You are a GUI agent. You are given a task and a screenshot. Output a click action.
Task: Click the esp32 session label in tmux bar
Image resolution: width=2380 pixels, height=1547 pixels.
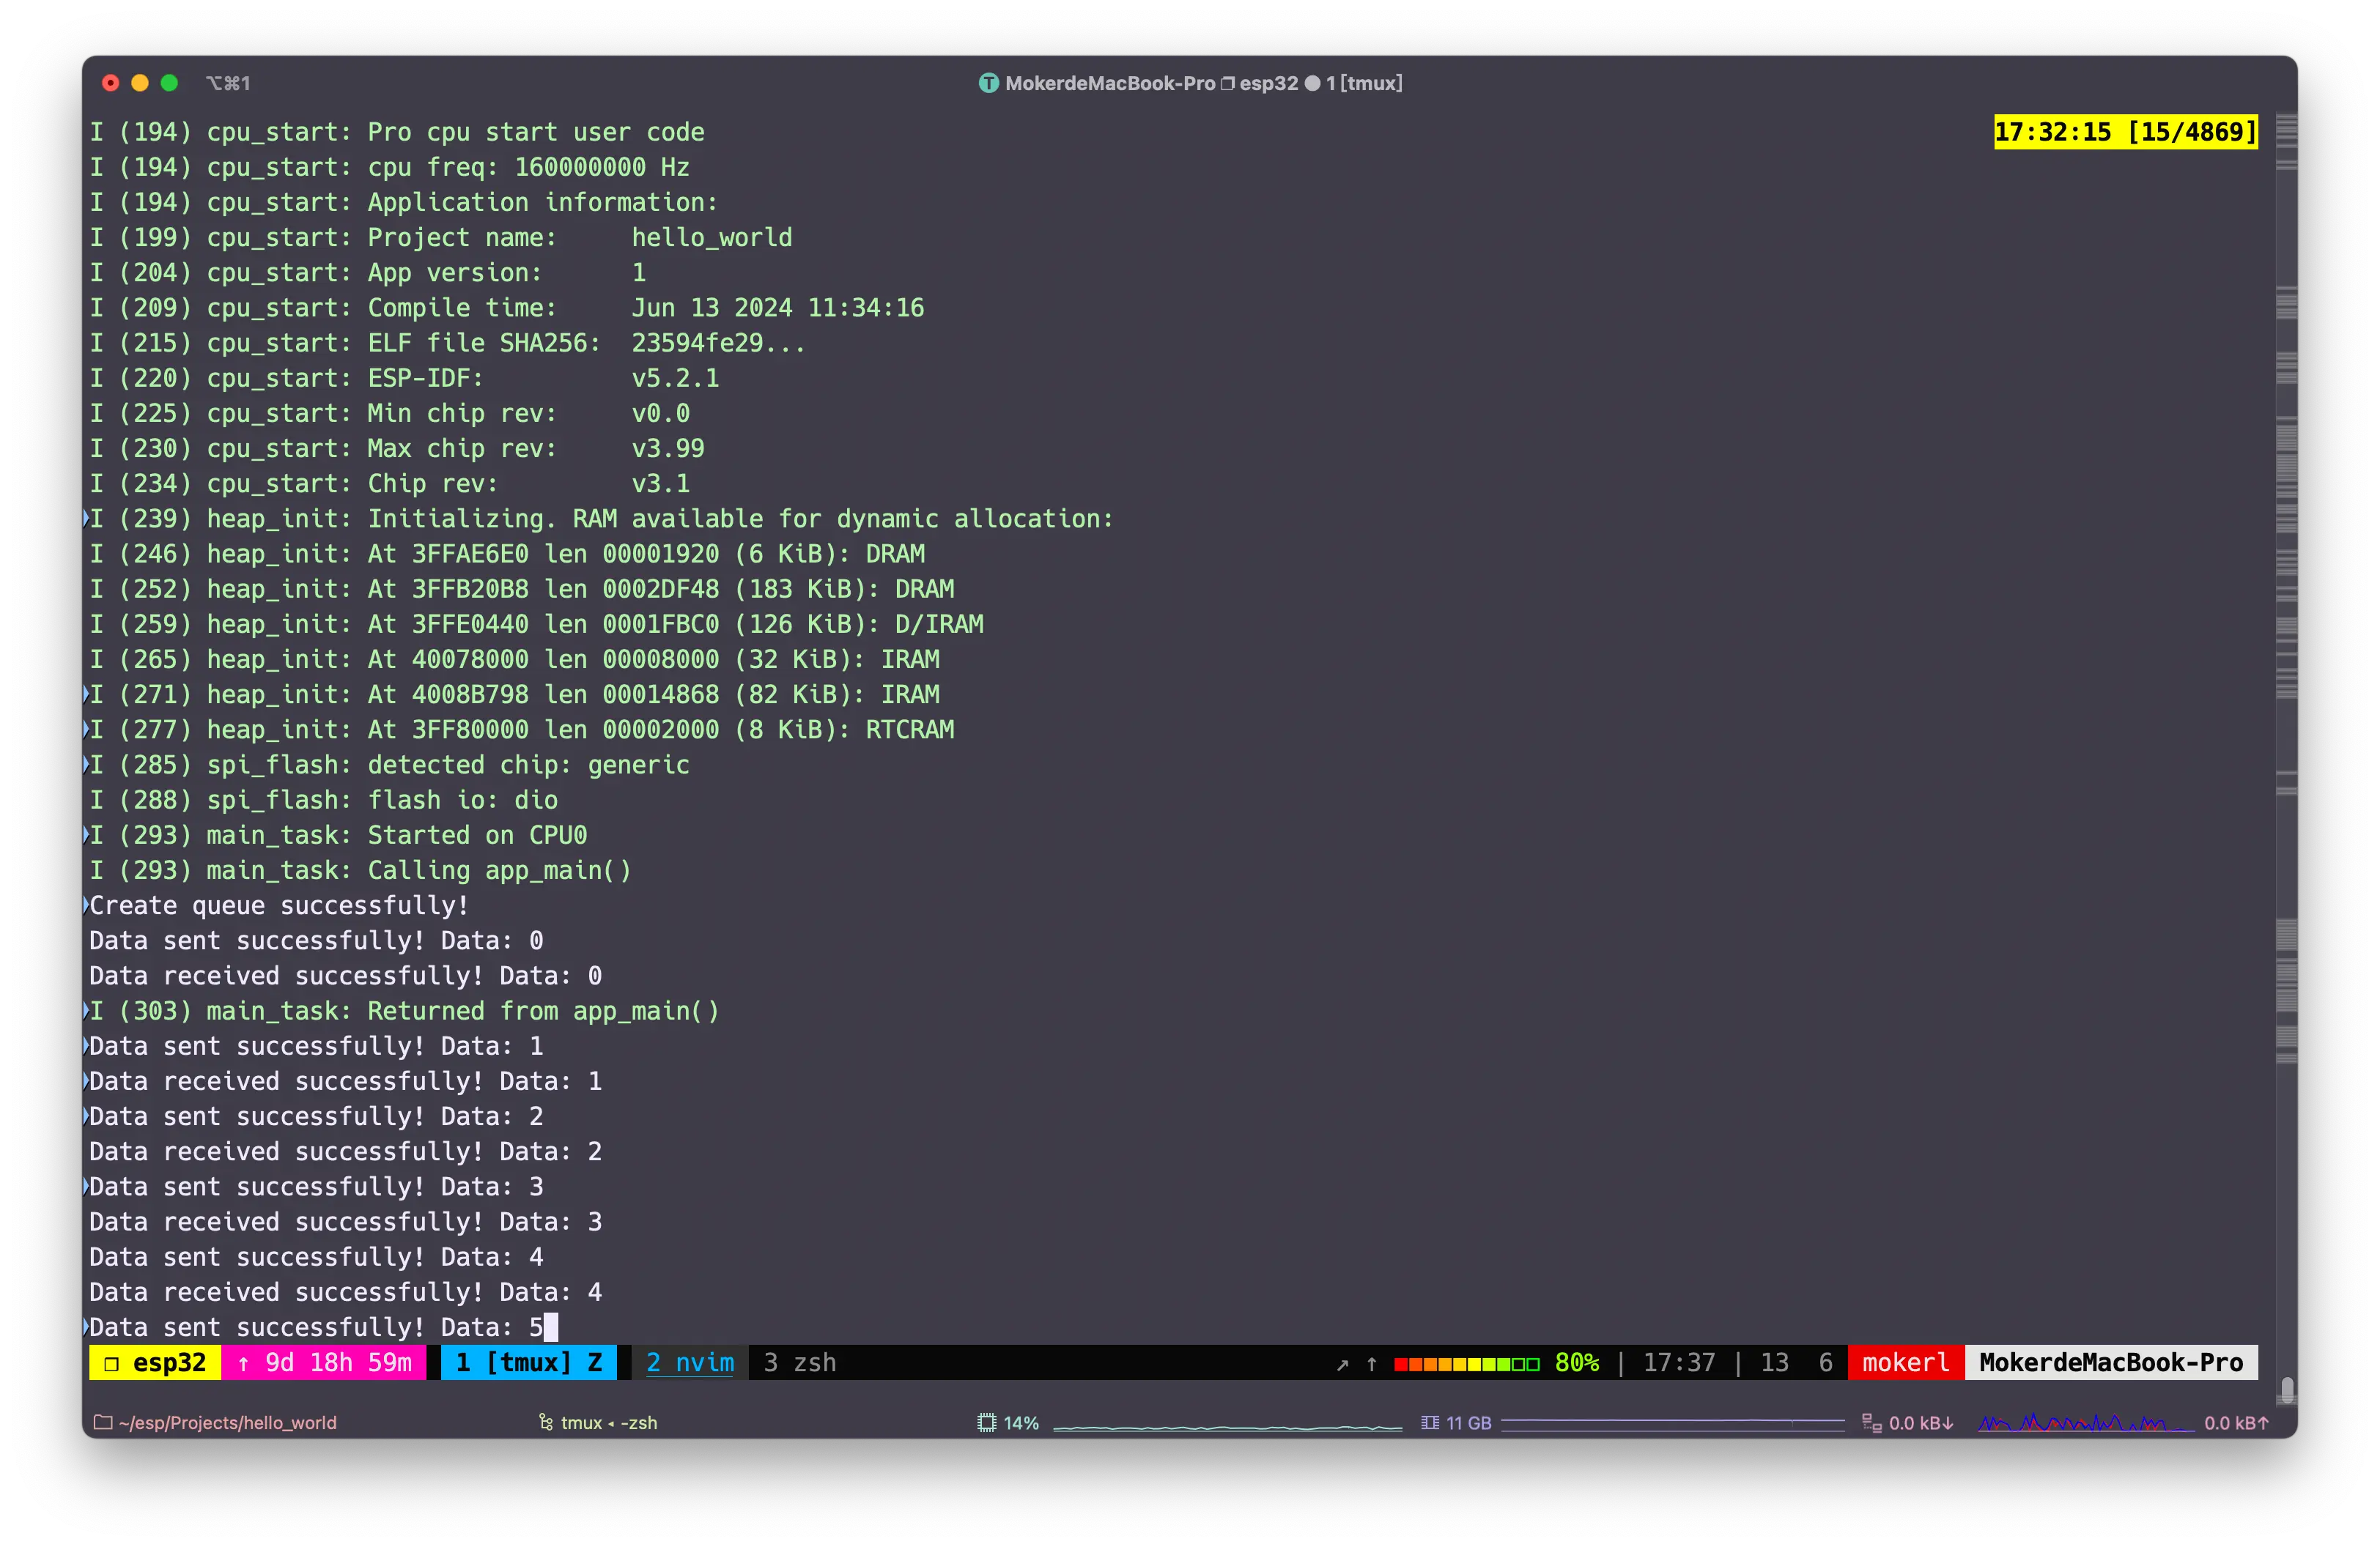pos(155,1362)
